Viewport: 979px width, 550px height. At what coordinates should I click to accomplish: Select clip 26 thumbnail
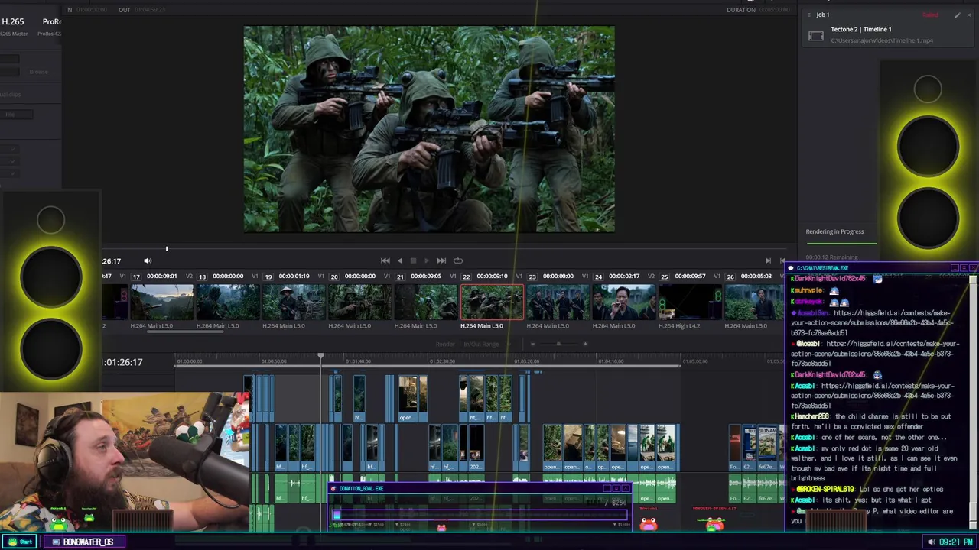pos(754,302)
